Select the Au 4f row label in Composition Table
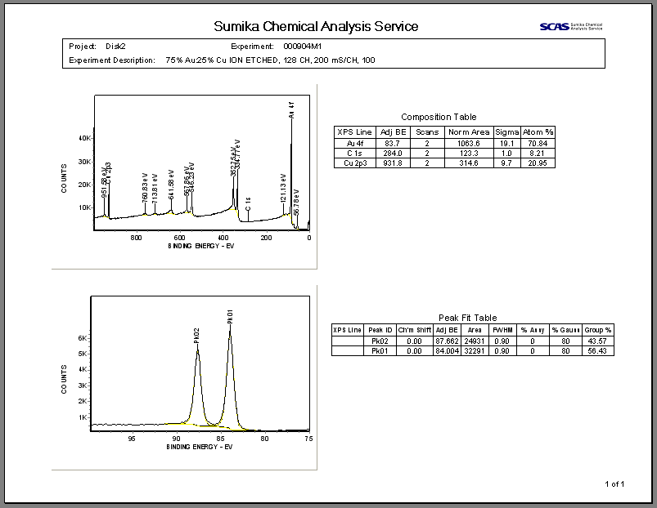 coord(355,144)
